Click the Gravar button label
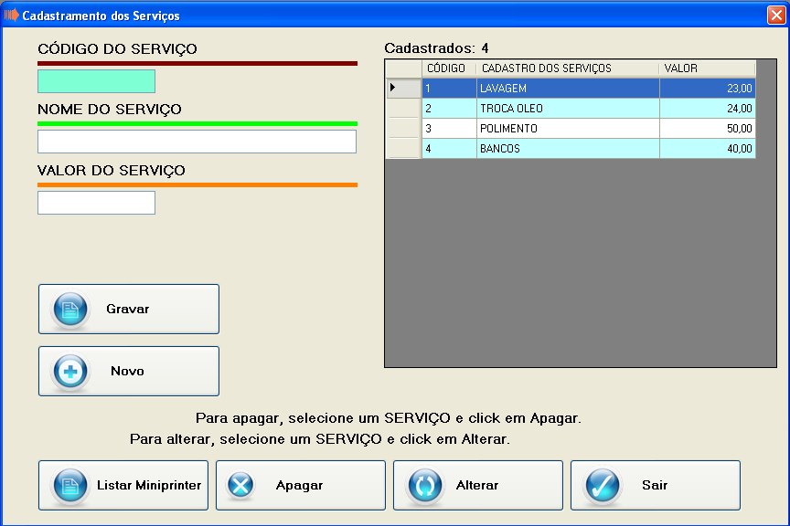This screenshot has height=526, width=790. (127, 309)
